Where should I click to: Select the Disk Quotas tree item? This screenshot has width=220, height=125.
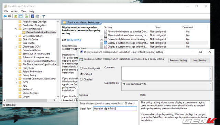(x=29, y=43)
